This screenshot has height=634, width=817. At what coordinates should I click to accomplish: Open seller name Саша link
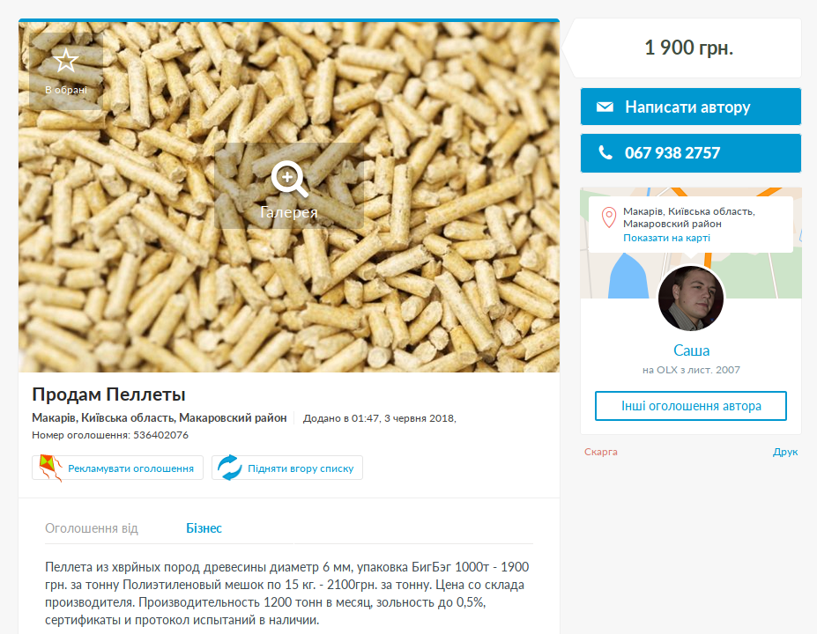click(692, 350)
